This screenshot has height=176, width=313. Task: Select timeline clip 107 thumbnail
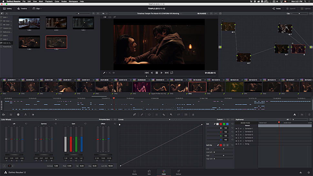(141, 87)
